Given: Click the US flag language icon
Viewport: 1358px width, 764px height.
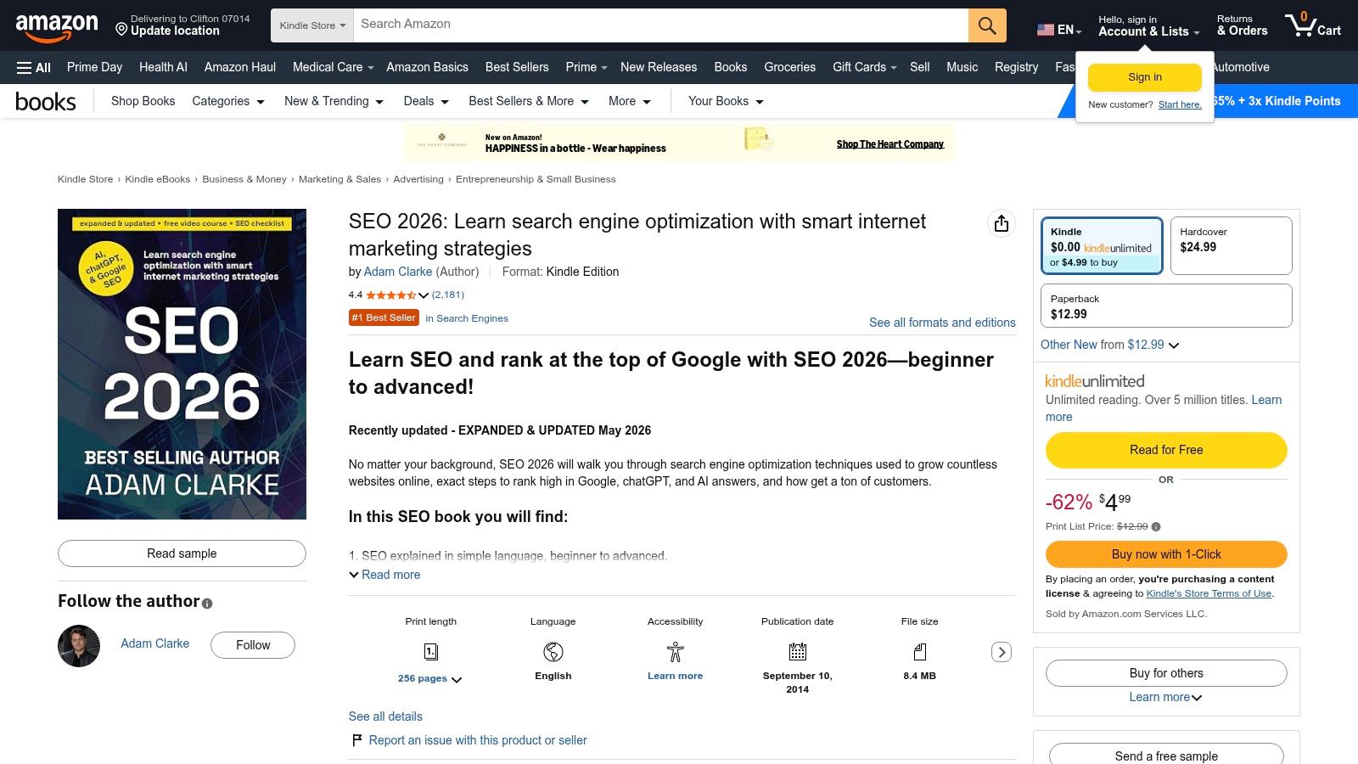Looking at the screenshot, I should click(x=1046, y=30).
